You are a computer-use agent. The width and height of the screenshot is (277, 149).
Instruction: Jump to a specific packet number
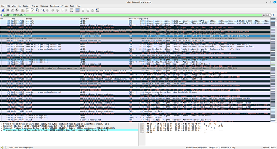coord(57,10)
